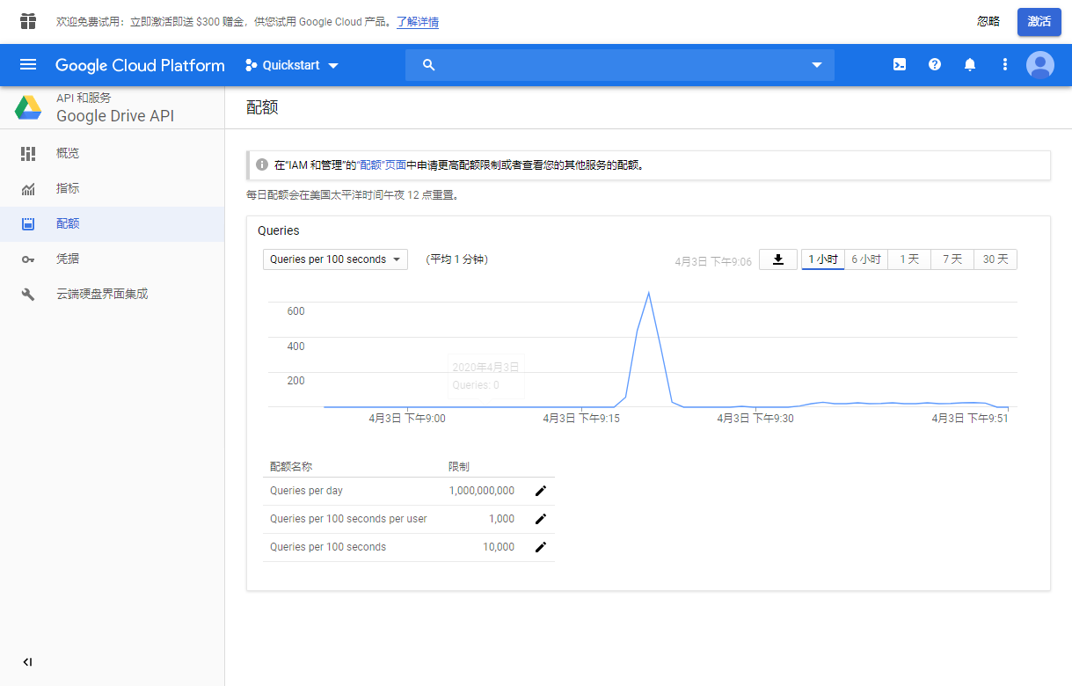Select the 30 天 time range tab
The height and width of the screenshot is (686, 1072).
995,259
